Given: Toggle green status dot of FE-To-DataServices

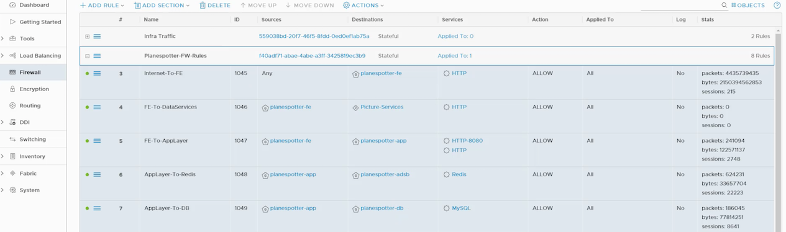Looking at the screenshot, I should coord(87,107).
